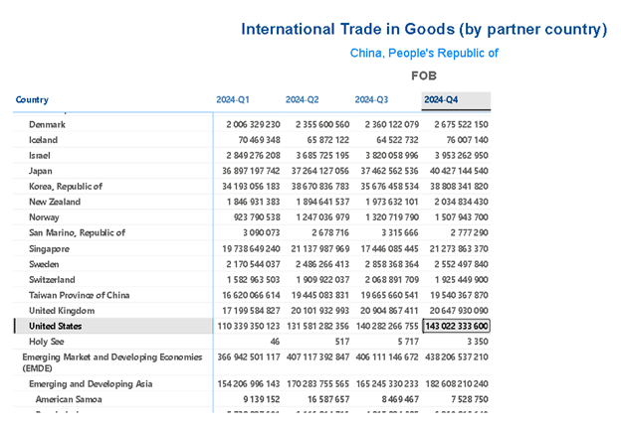Select the Denmark row label

click(47, 124)
